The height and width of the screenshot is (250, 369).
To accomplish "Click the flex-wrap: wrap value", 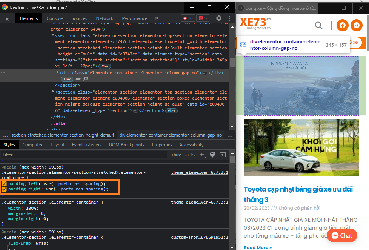I will 41,244.
